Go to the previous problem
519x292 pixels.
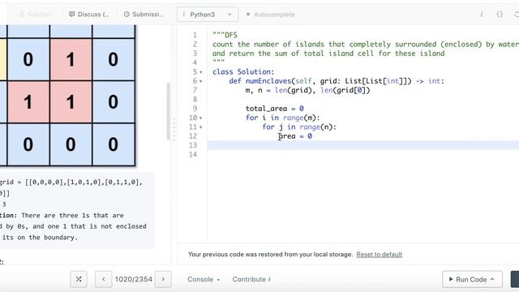[103, 279]
